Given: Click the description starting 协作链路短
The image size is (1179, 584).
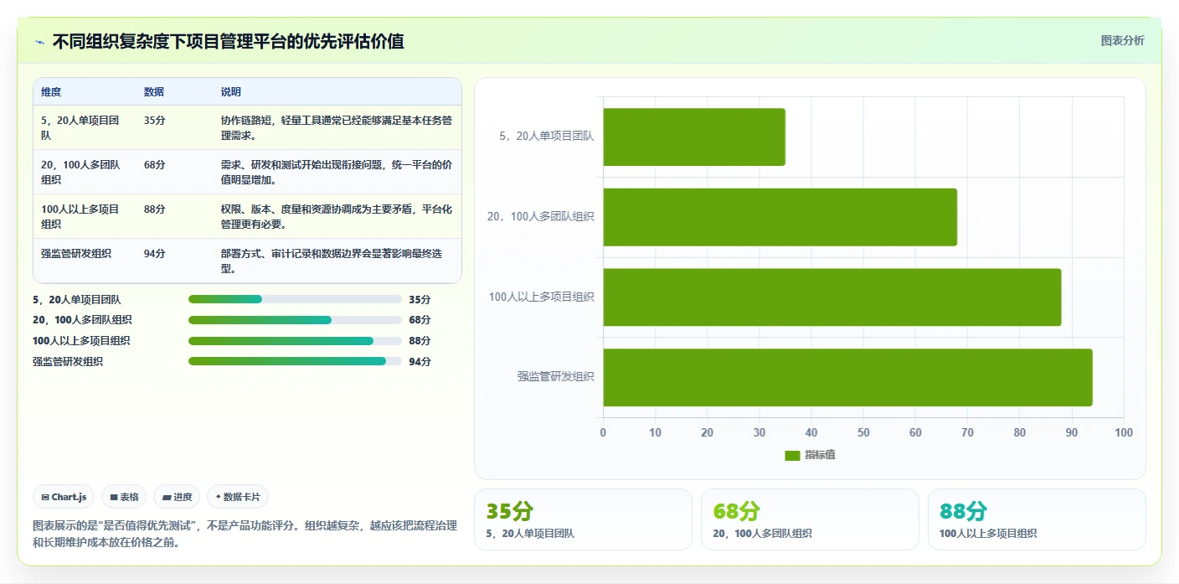Looking at the screenshot, I should click(x=337, y=127).
